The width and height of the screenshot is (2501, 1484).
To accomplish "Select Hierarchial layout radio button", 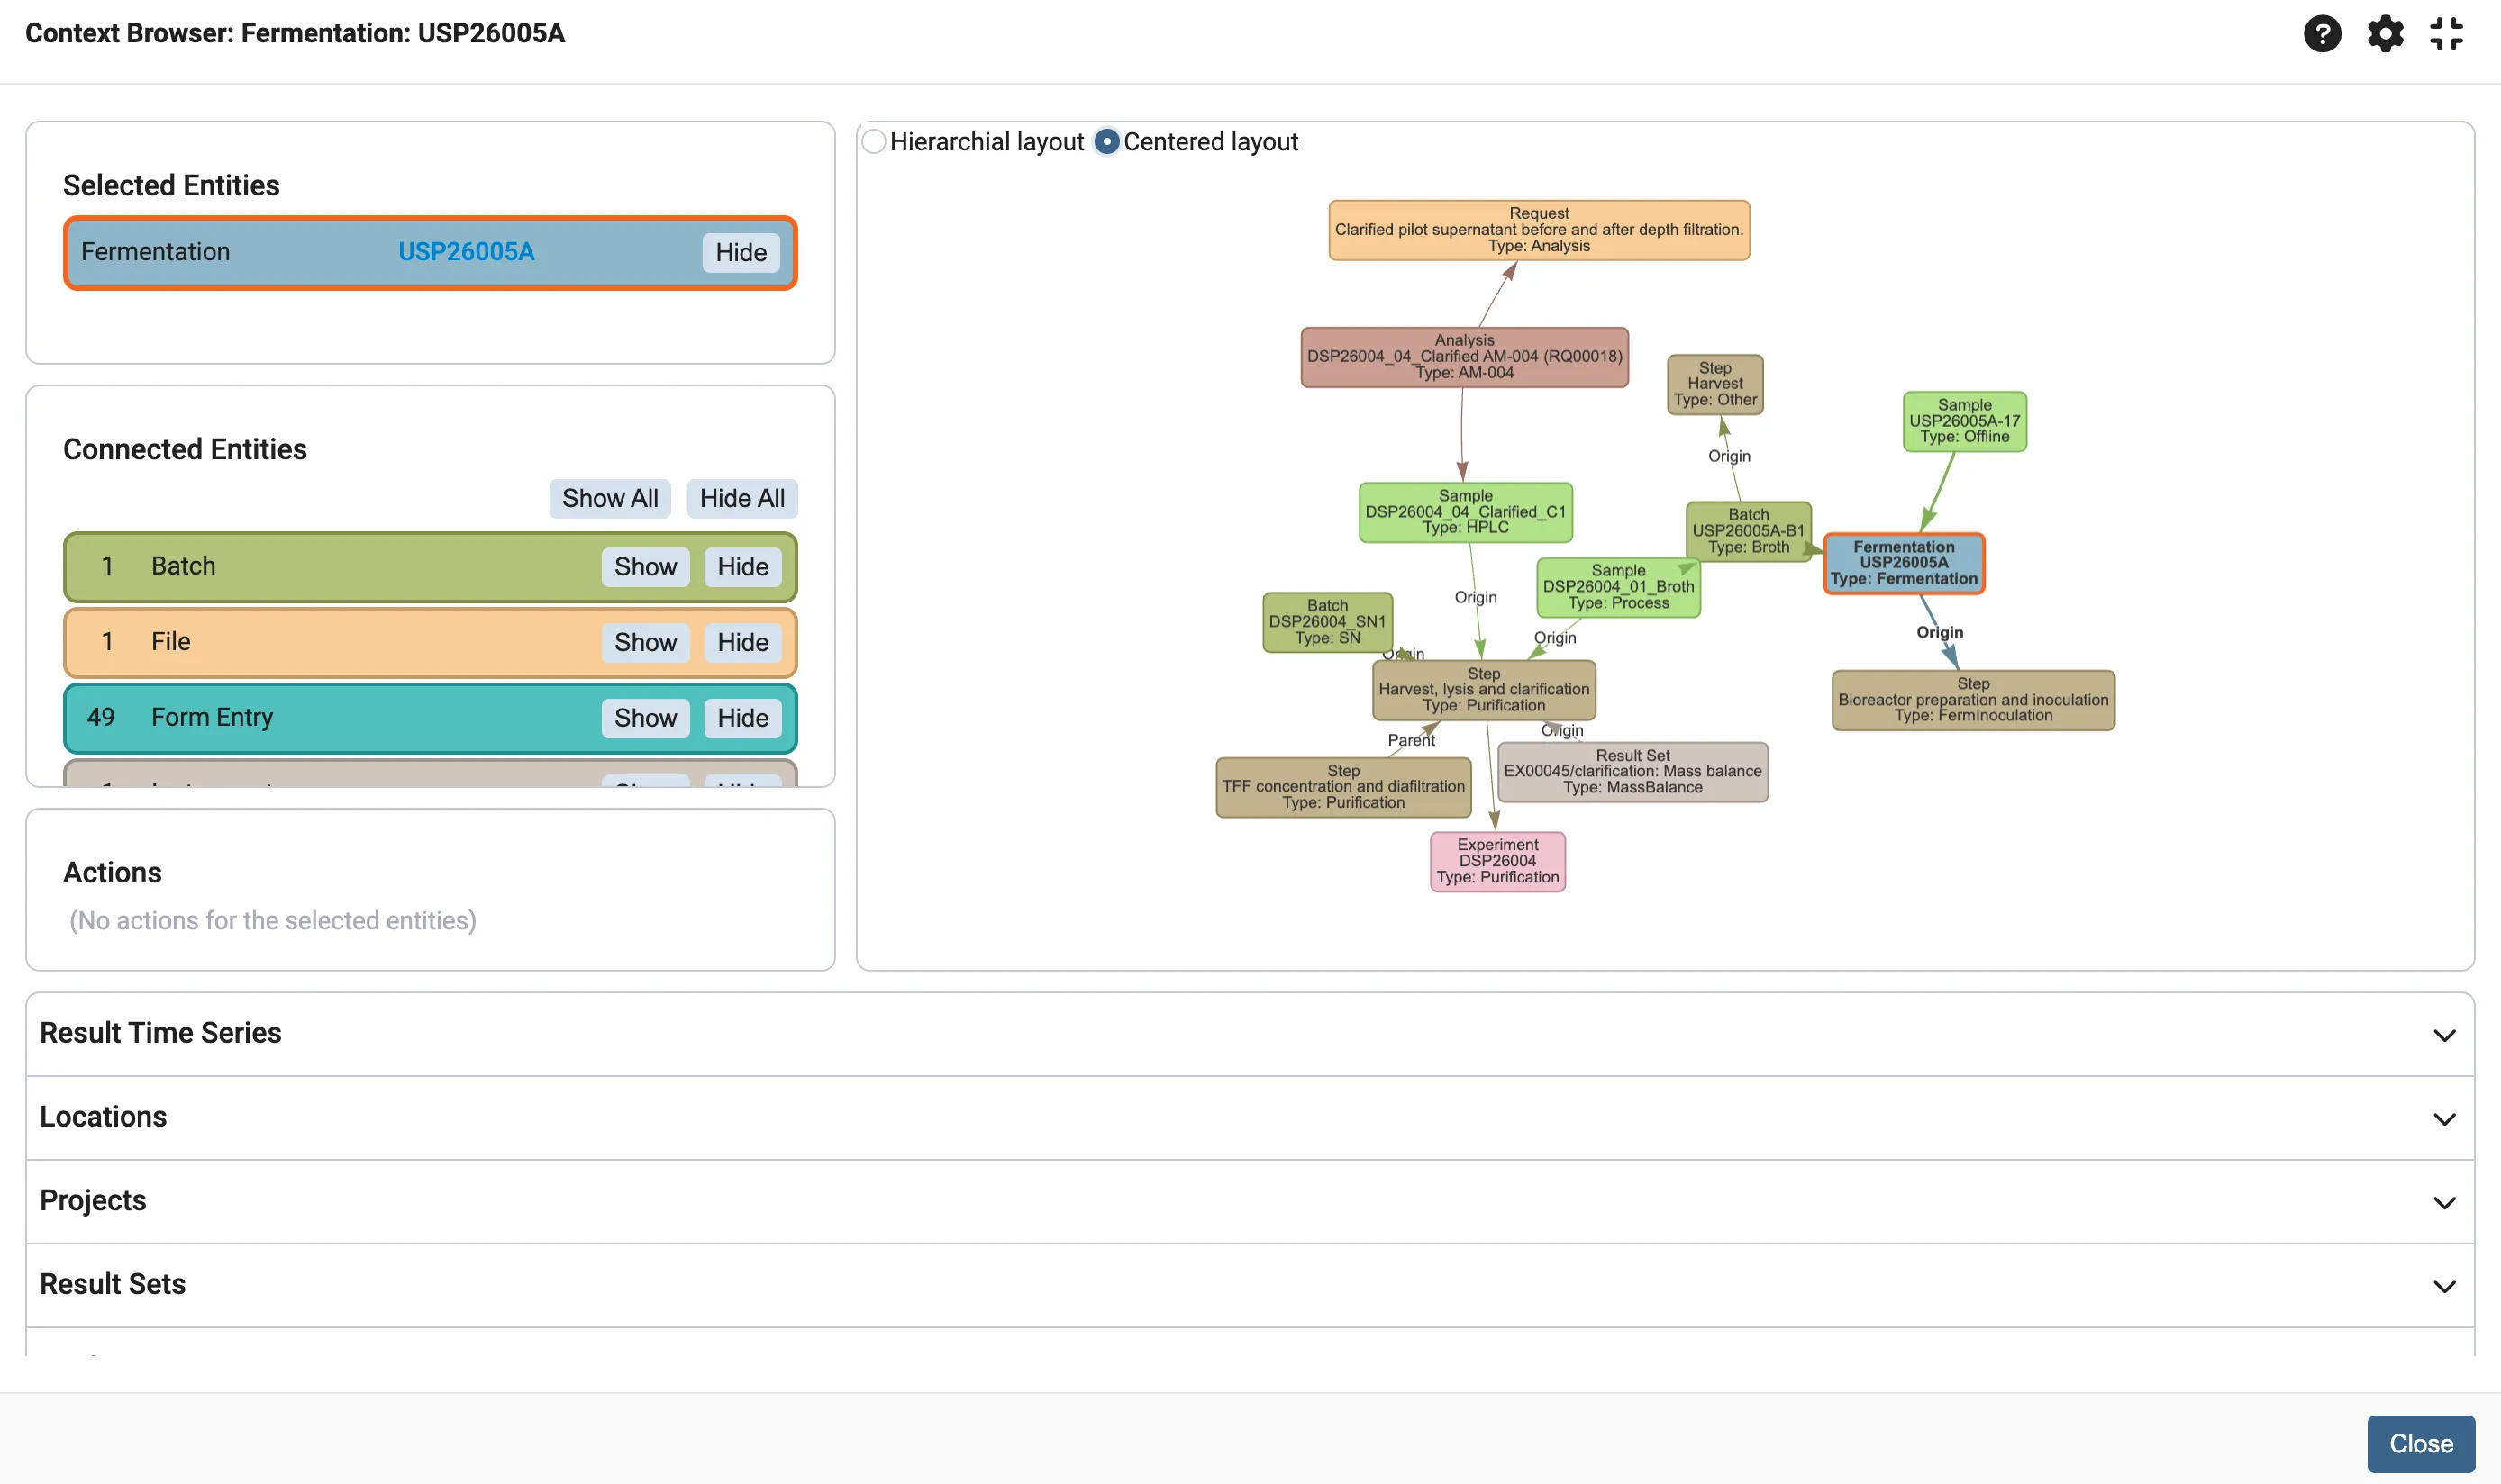I will [873, 142].
